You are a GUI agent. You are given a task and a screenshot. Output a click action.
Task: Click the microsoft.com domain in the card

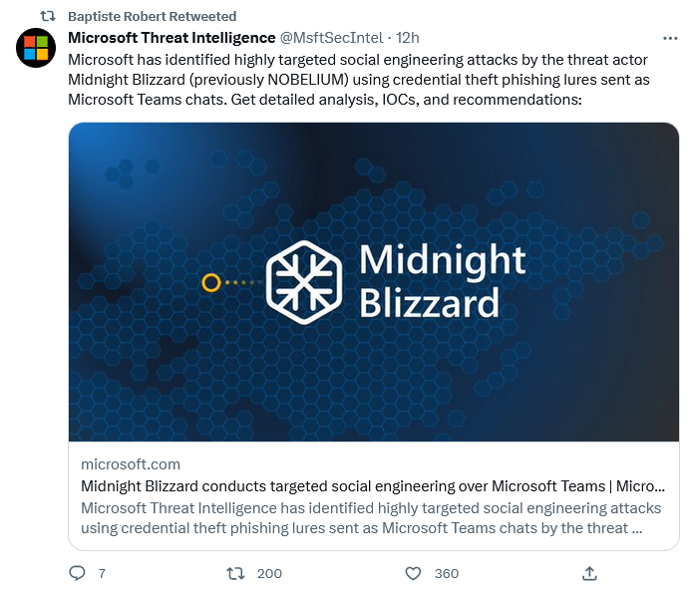(131, 464)
